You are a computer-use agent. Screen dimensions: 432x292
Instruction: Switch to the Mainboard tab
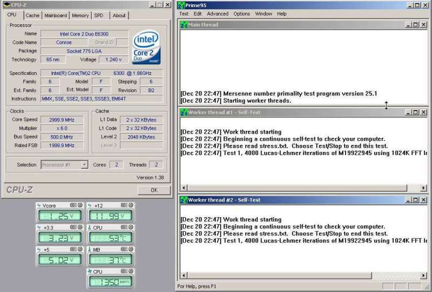pyautogui.click(x=56, y=16)
